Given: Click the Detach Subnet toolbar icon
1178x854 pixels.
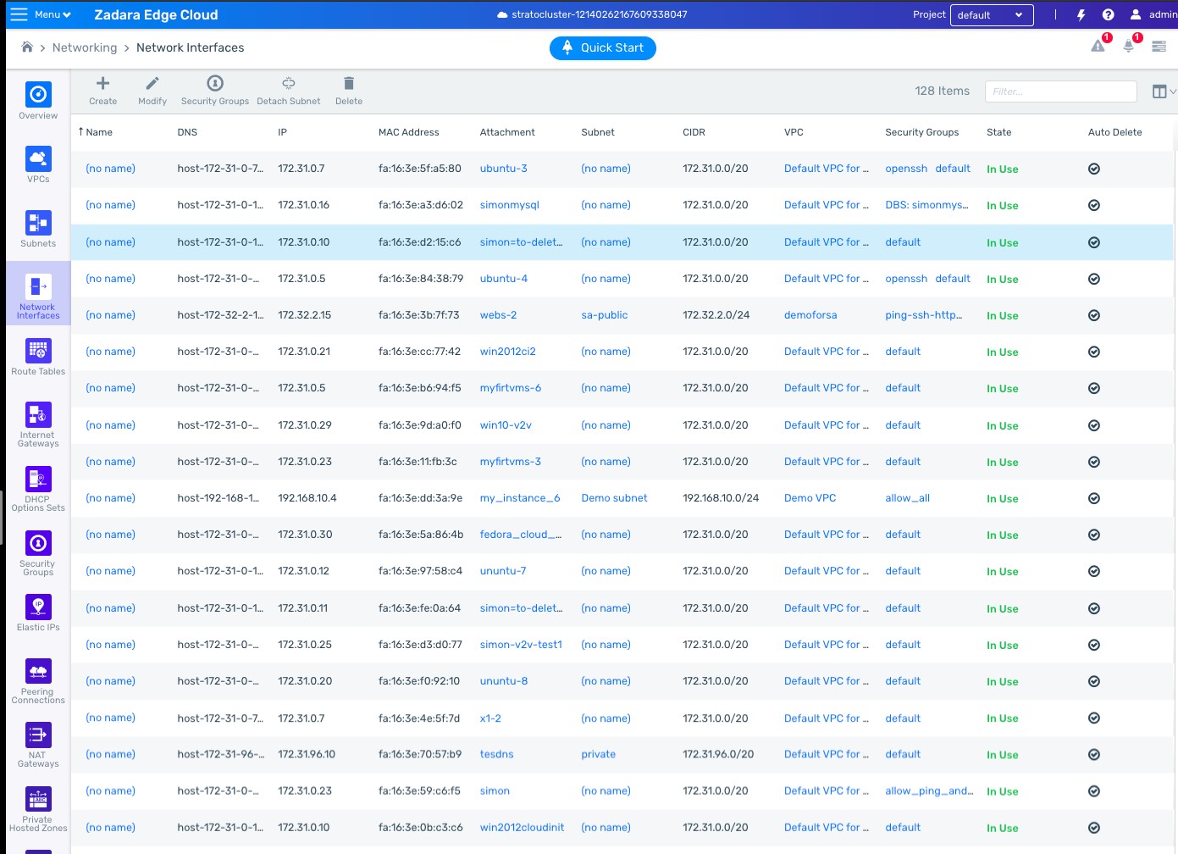Looking at the screenshot, I should pos(289,83).
